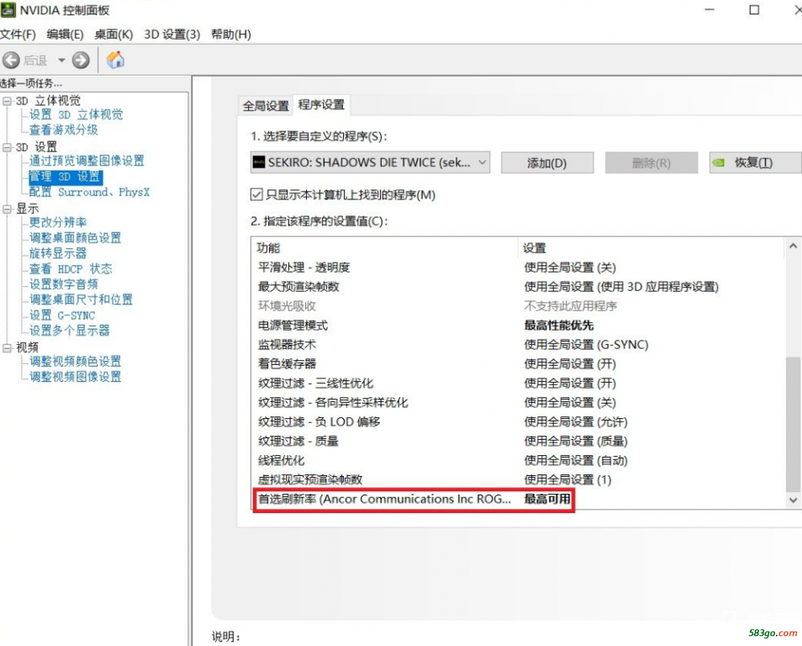Select the 平滑处理 - 透明度 setting row

[518, 267]
